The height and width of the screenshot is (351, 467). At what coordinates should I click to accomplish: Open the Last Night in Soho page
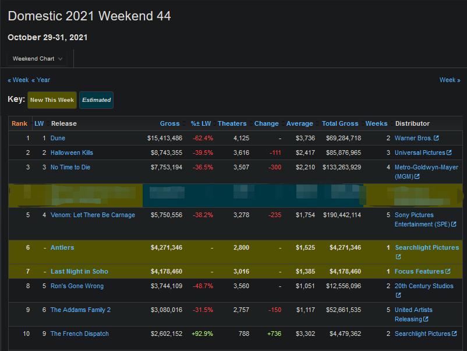tap(79, 271)
